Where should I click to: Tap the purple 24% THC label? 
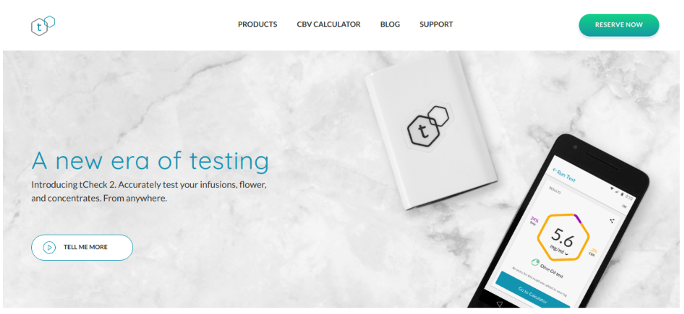(534, 221)
